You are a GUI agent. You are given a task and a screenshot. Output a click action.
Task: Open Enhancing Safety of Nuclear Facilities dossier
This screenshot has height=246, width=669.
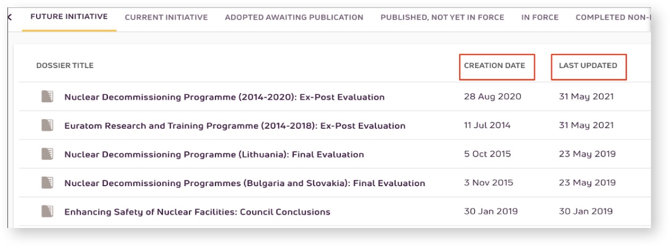click(197, 212)
